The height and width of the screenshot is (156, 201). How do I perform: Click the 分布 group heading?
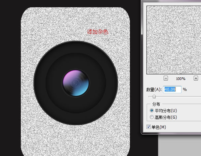[x=156, y=104]
